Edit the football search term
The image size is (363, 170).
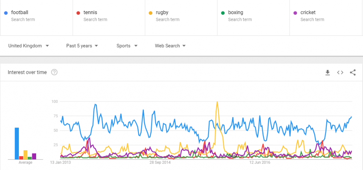pos(20,13)
